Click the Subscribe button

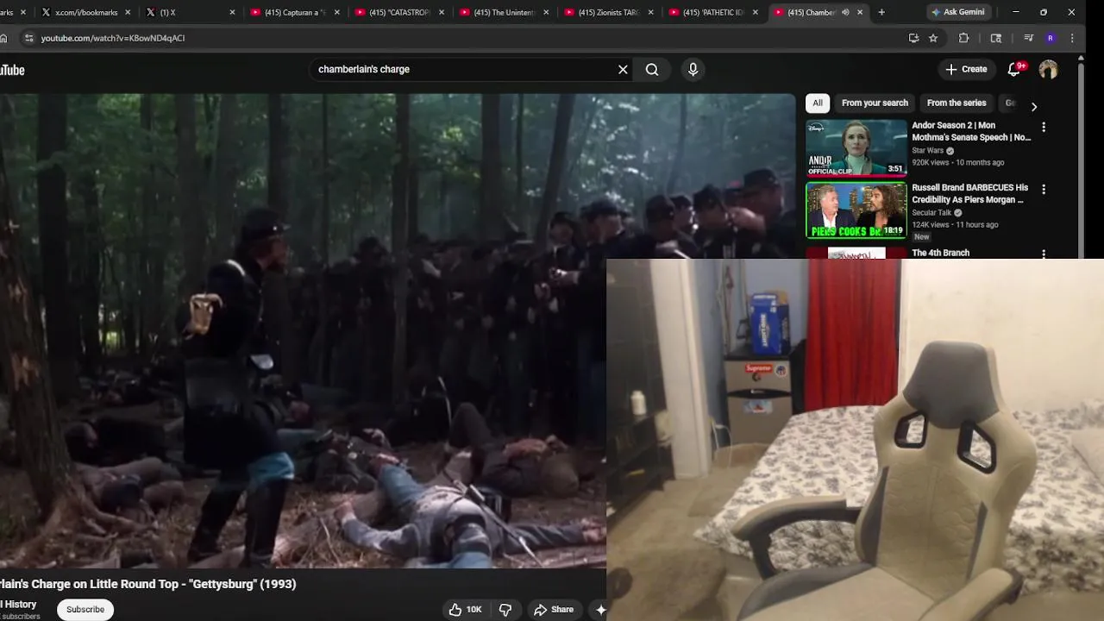coord(85,610)
